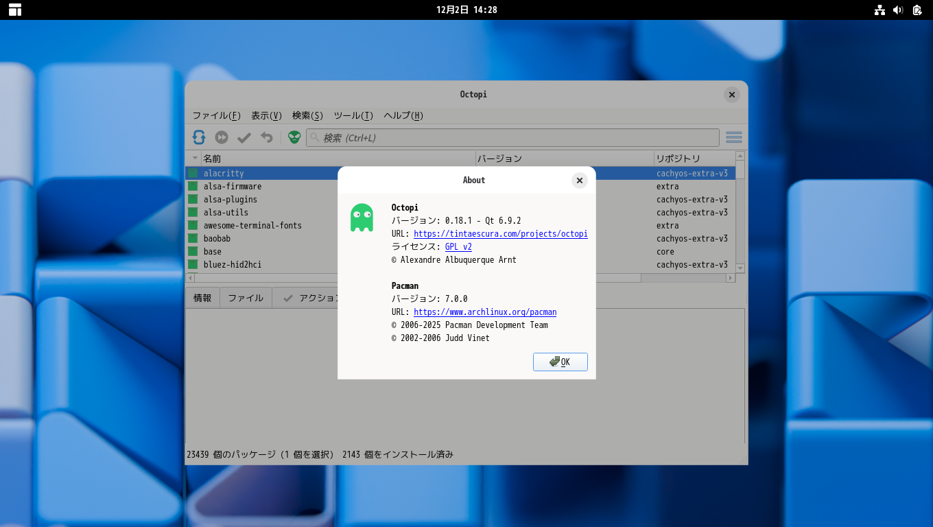Open the GPL v2 license link
The image size is (933, 527).
coord(458,247)
